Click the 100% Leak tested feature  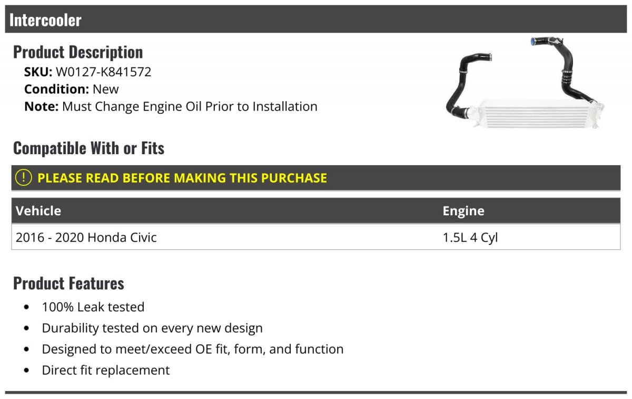tap(93, 307)
